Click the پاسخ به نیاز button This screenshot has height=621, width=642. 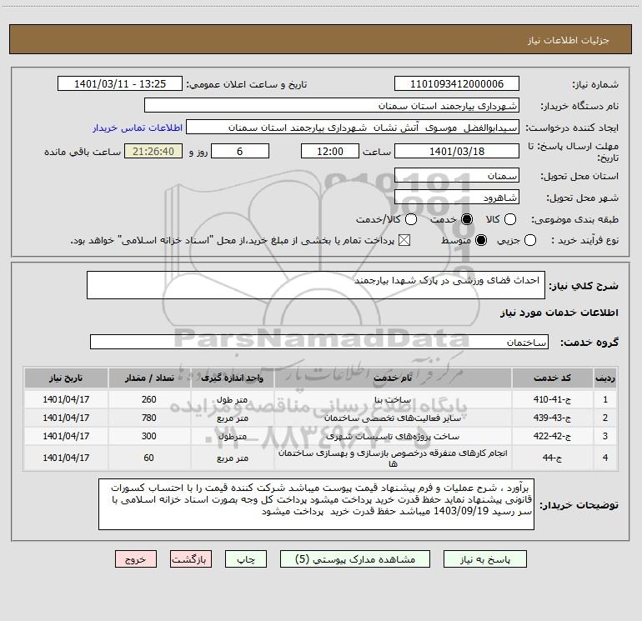tap(485, 559)
